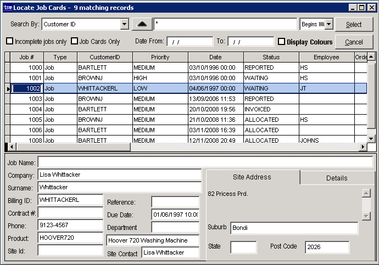Viewport: 379px width, 265px height.
Task: Expand the Begins With match type dropdown
Action: [328, 24]
